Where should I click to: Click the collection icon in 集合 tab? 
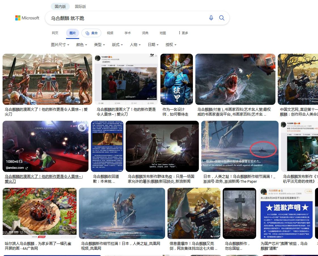pyautogui.click(x=87, y=33)
